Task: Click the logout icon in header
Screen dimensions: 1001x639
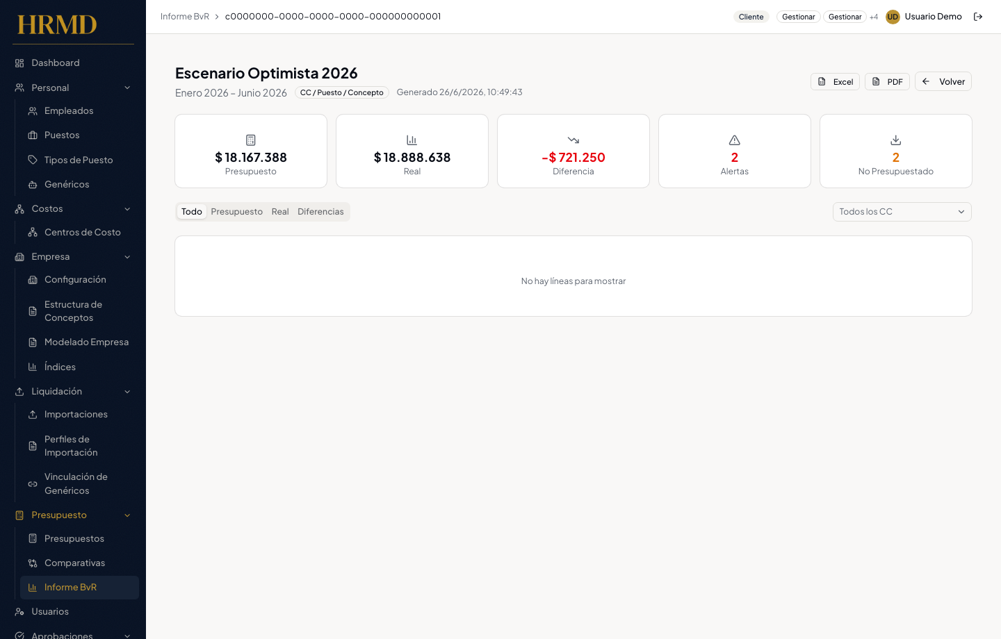Action: pos(978,17)
